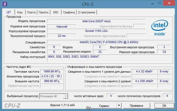Click the empty brand identifier field
177x111 pixels.
coord(140,26)
